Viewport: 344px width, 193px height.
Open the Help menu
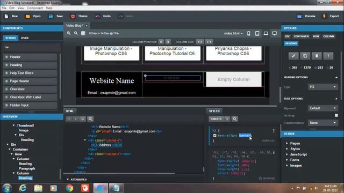(x=49, y=8)
